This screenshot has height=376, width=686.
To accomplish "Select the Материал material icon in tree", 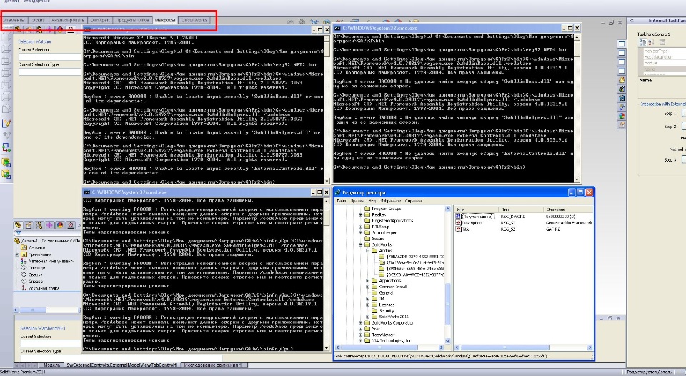I will (x=24, y=262).
